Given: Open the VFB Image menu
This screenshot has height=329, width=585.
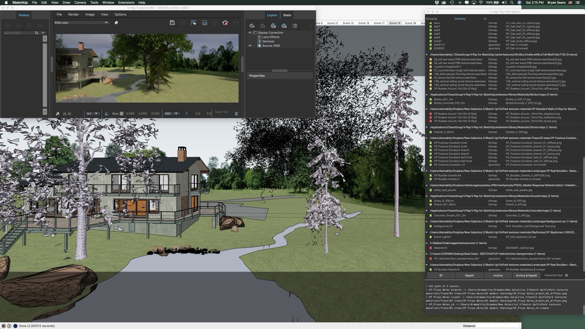Looking at the screenshot, I should [90, 15].
